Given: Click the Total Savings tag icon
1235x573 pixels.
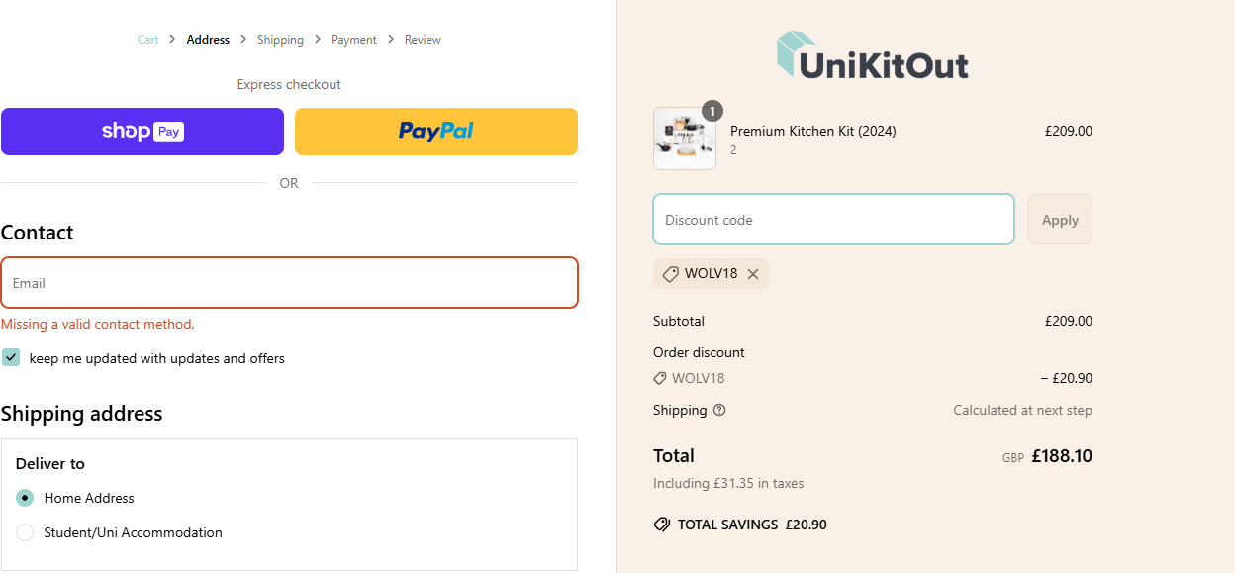Looking at the screenshot, I should click(x=662, y=525).
